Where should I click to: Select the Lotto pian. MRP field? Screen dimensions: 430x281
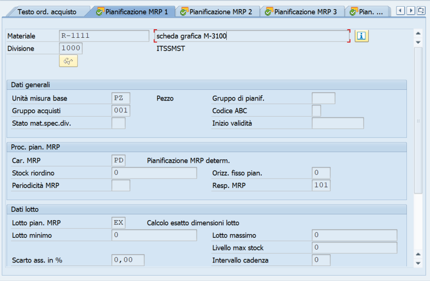(x=118, y=223)
